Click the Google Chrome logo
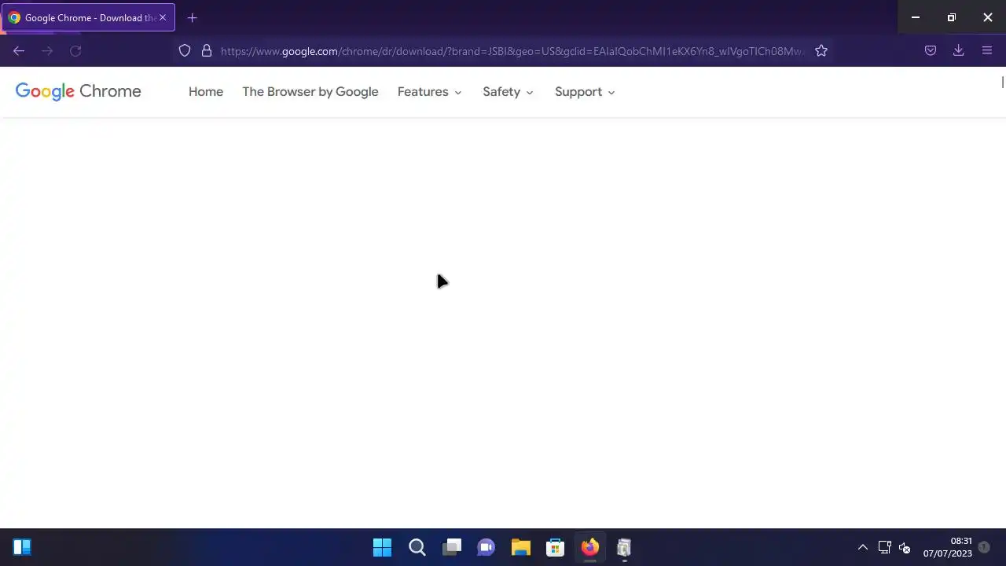The height and width of the screenshot is (566, 1006). [x=79, y=91]
